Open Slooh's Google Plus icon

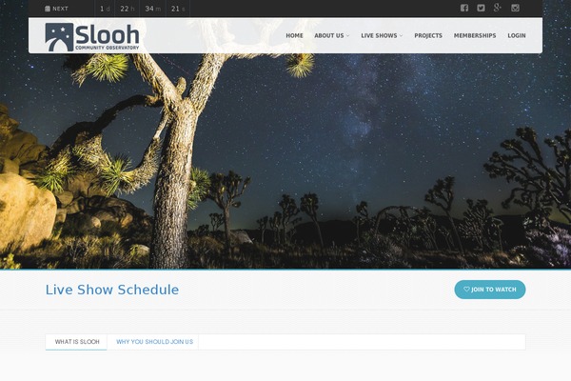point(498,8)
